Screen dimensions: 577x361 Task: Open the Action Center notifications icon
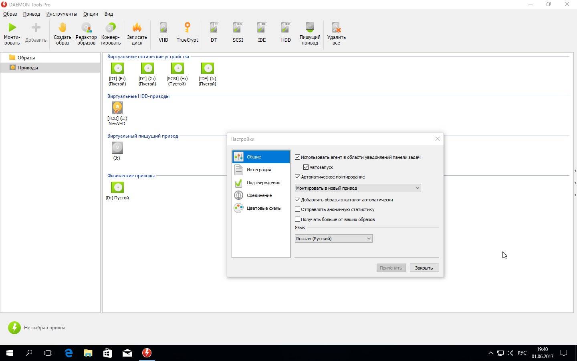[563, 353]
